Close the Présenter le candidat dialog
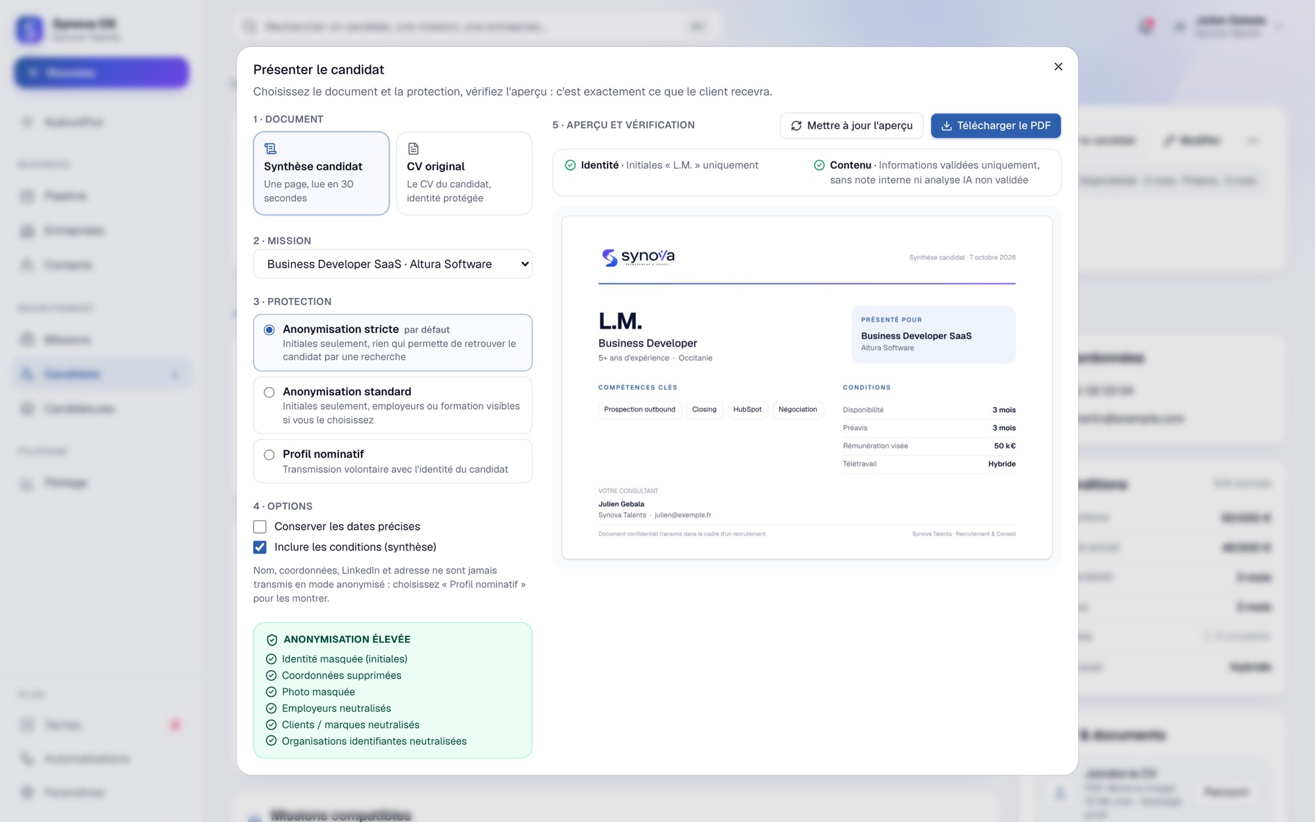Viewport: 1315px width, 822px height. click(x=1058, y=66)
